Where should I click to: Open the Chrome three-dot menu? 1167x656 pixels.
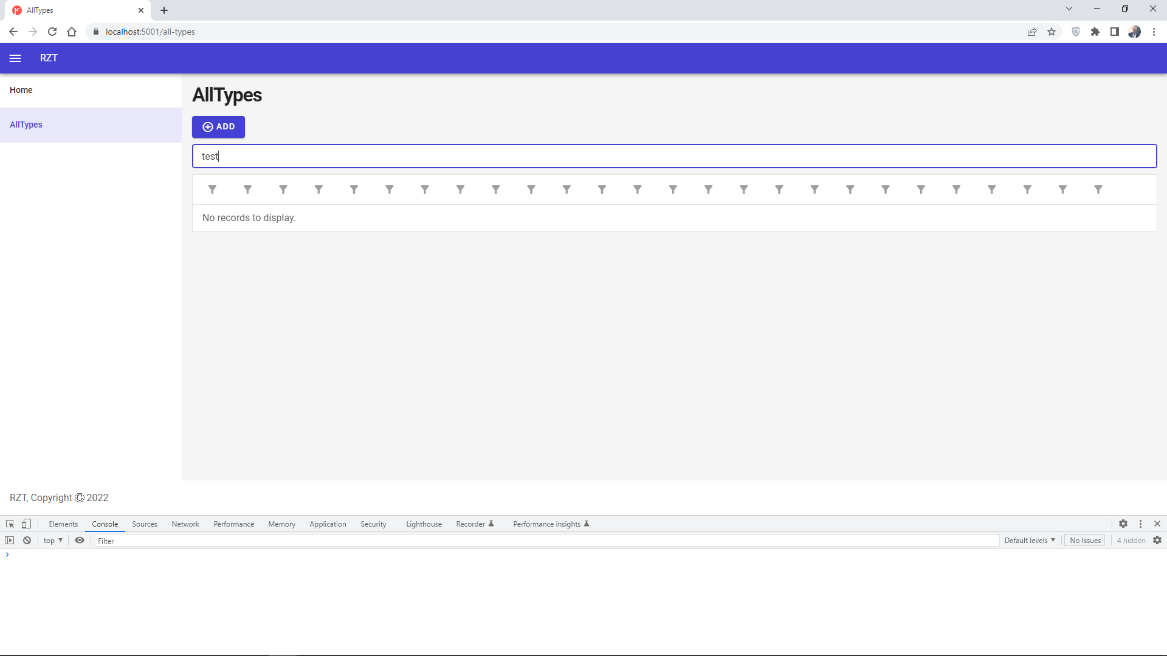[1154, 32]
